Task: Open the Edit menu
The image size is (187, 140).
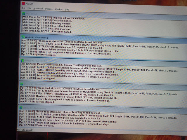Action: tap(29, 9)
